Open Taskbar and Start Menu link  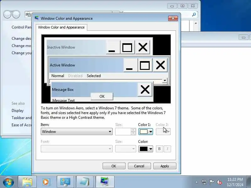tap(21, 118)
